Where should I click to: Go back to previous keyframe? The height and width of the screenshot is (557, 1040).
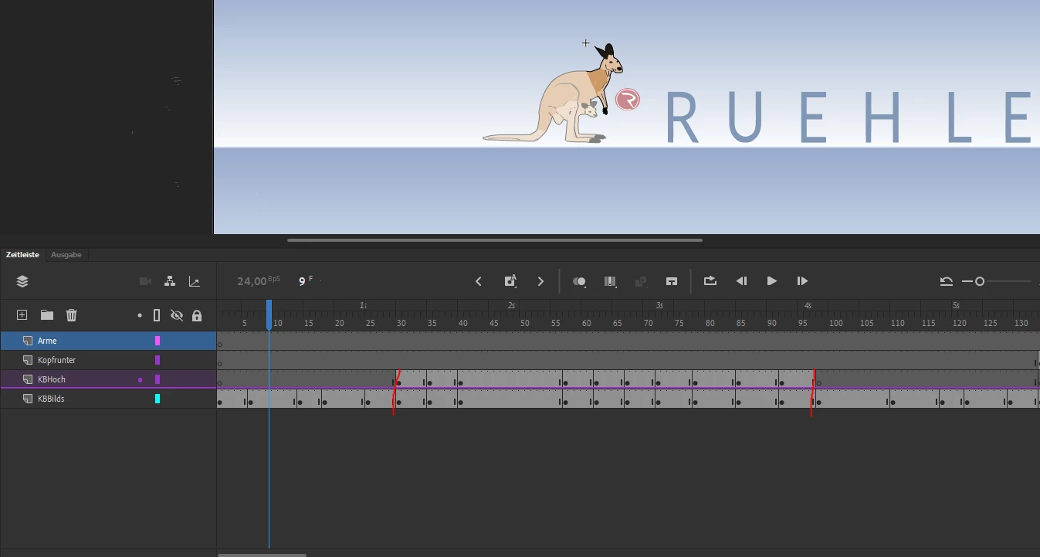tap(479, 281)
